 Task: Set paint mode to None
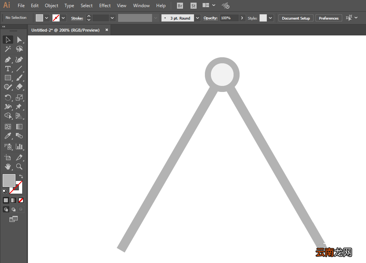pos(21,200)
